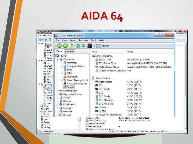Viewport: 193px width, 144px height.
Task: Select the Sensor tree item
Action: 69,87
